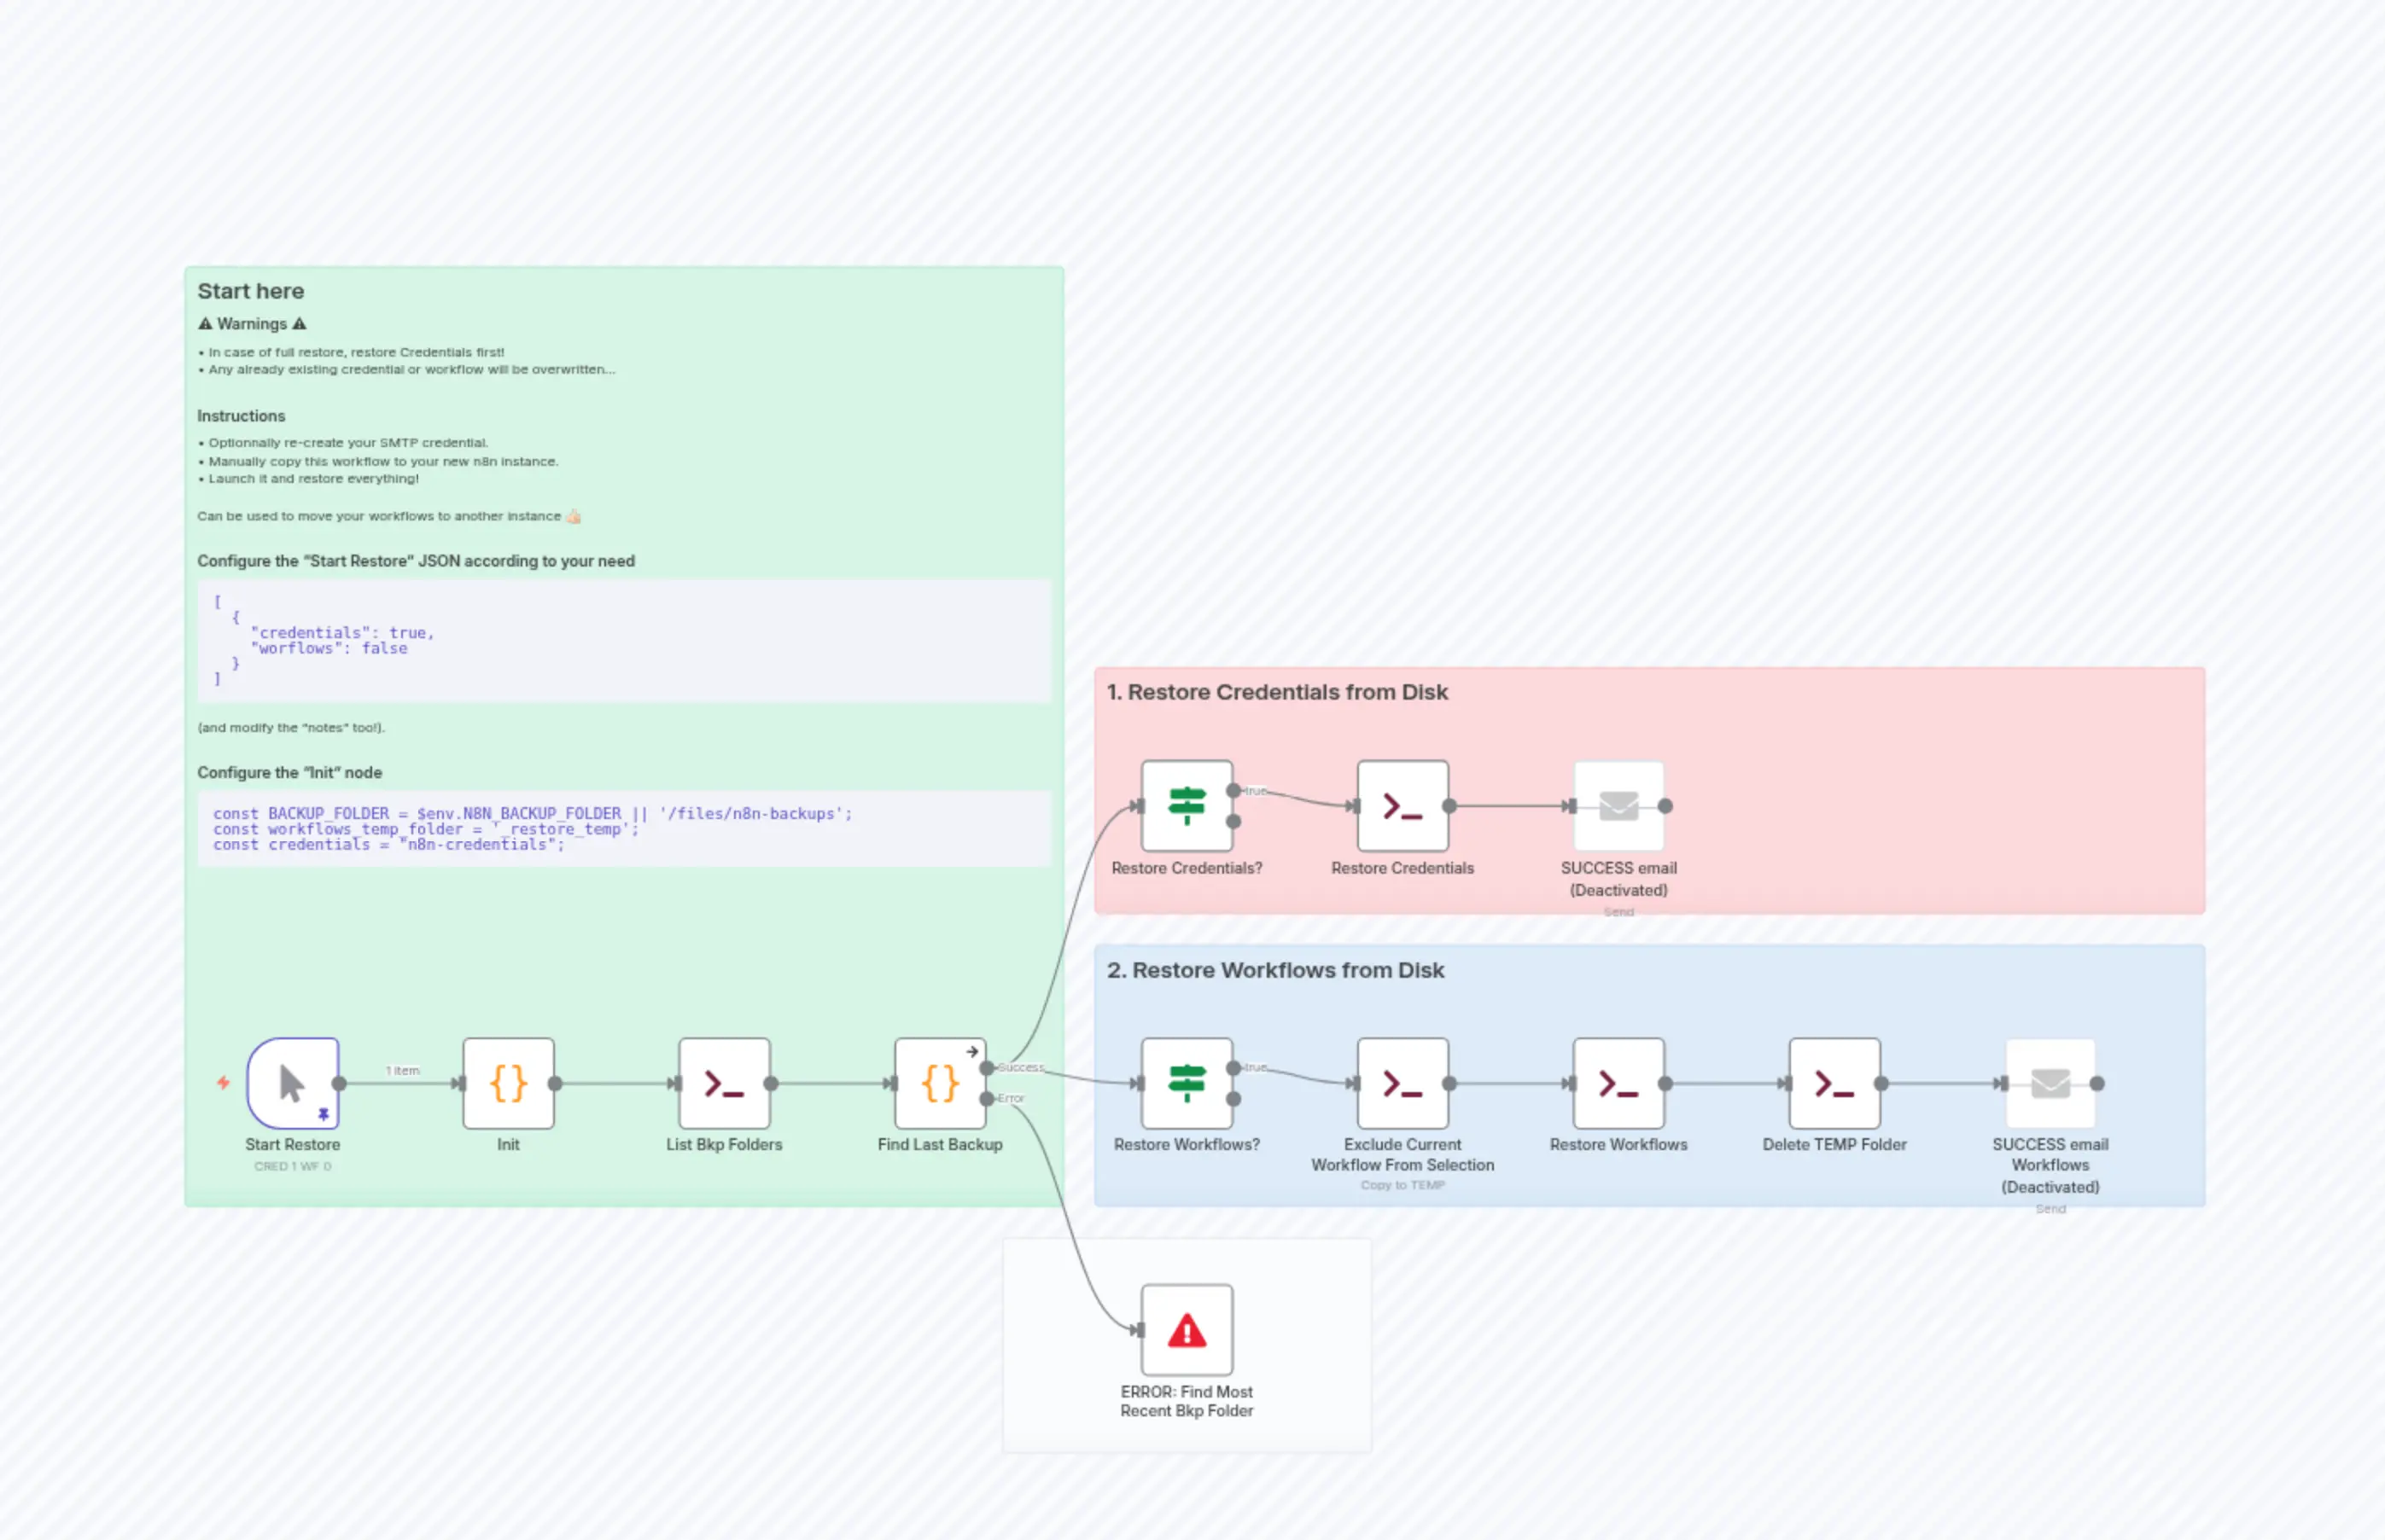Click the Start Restore manual trigger cursor icon
Viewport: 2385px width, 1540px height.
point(291,1083)
